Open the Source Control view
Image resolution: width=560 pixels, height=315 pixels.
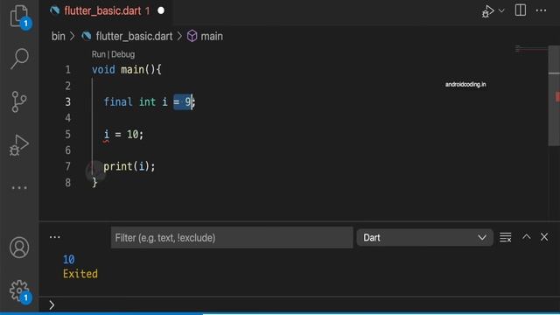click(19, 101)
